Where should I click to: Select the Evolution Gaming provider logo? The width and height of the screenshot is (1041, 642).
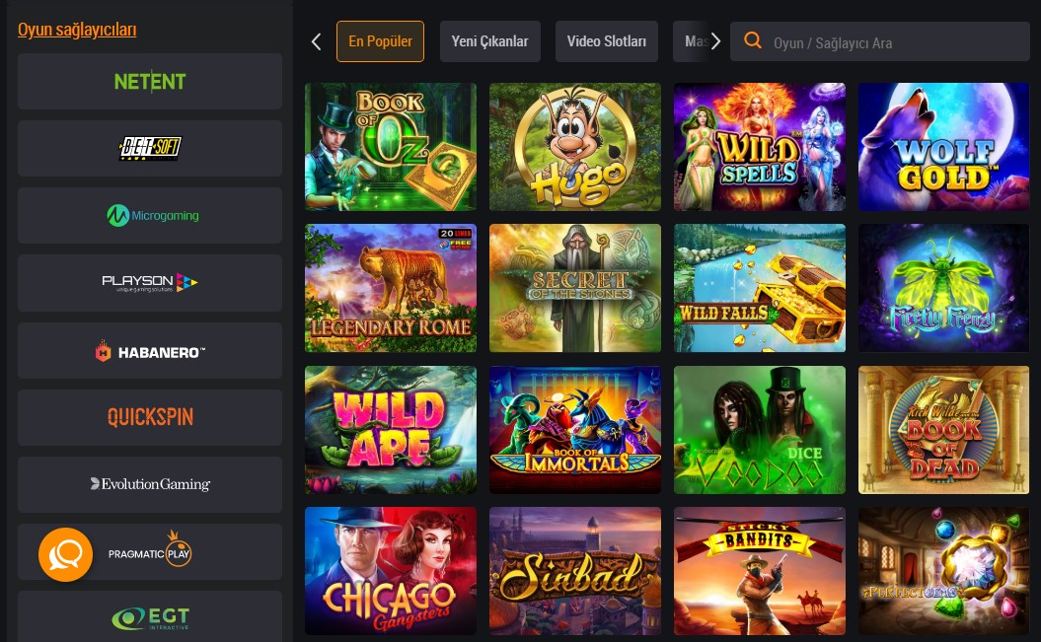150,484
